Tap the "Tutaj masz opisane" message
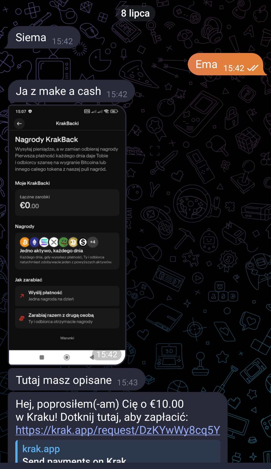Image resolution: width=271 pixels, height=469 pixels. tap(76, 380)
